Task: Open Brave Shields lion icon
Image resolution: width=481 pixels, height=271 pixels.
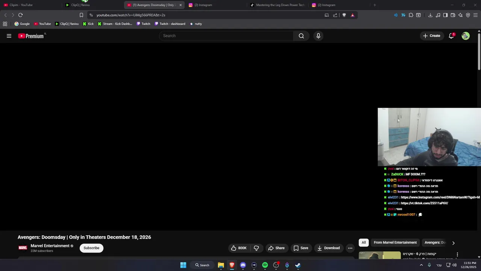Action: (344, 15)
